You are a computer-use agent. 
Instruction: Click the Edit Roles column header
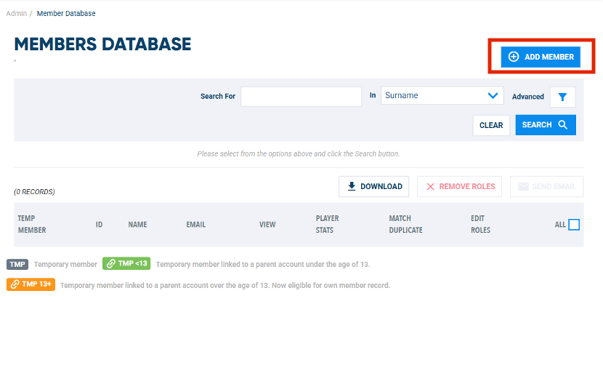tap(480, 224)
